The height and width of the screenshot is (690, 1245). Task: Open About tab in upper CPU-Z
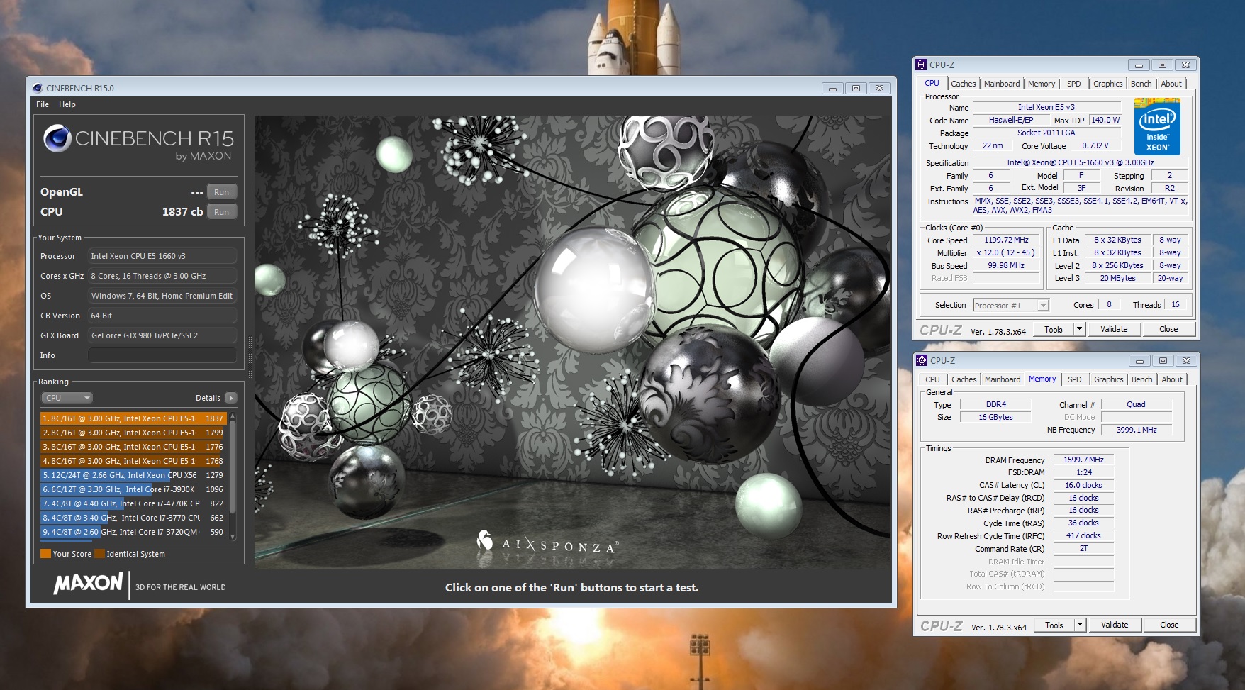coord(1171,84)
